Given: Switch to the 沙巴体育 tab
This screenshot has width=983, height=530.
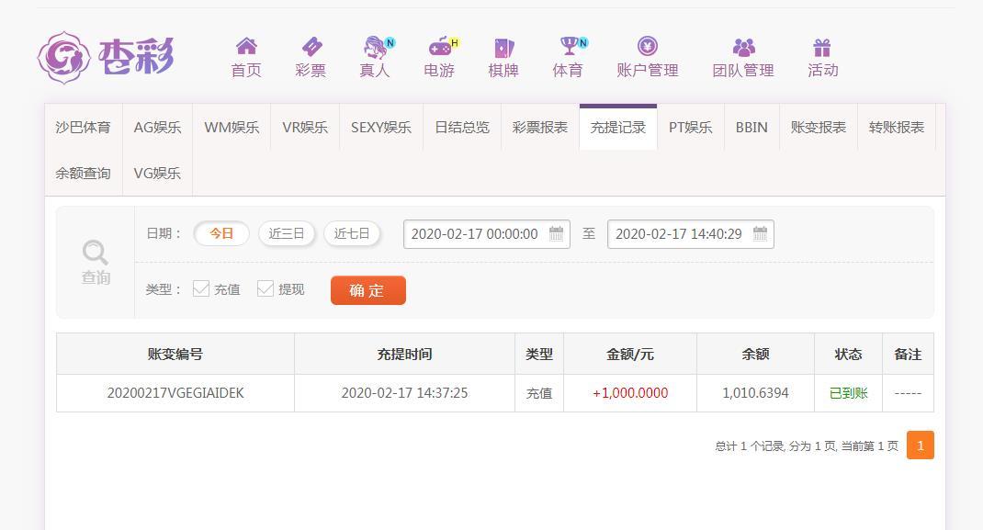Looking at the screenshot, I should tap(83, 127).
